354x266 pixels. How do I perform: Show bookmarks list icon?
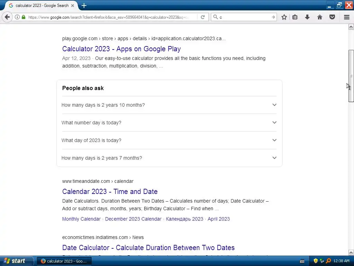pos(295,17)
